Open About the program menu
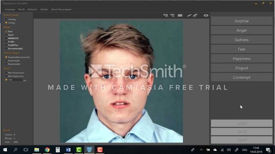Screen dimensions: 275x154 tap(61, 9)
